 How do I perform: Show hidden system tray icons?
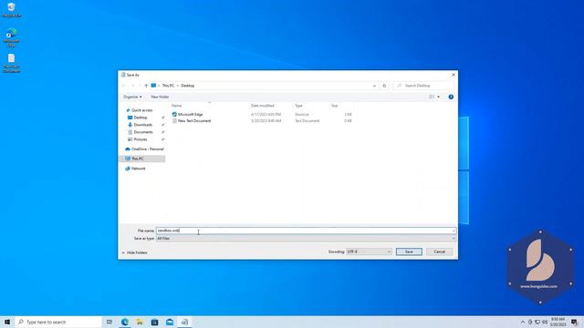coord(523,322)
